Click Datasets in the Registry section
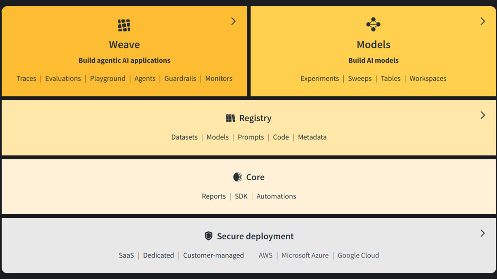 [184, 137]
